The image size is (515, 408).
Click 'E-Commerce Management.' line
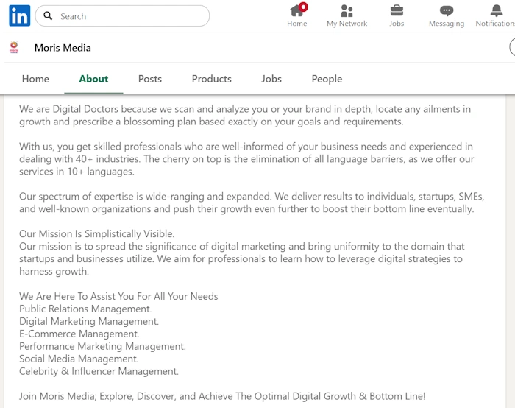click(79, 334)
